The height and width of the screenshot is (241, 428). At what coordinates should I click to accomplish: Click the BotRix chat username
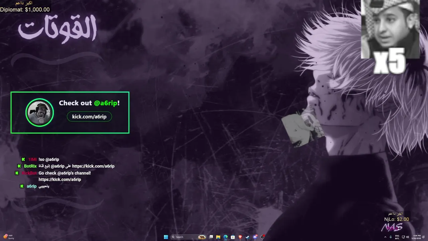[30, 166]
